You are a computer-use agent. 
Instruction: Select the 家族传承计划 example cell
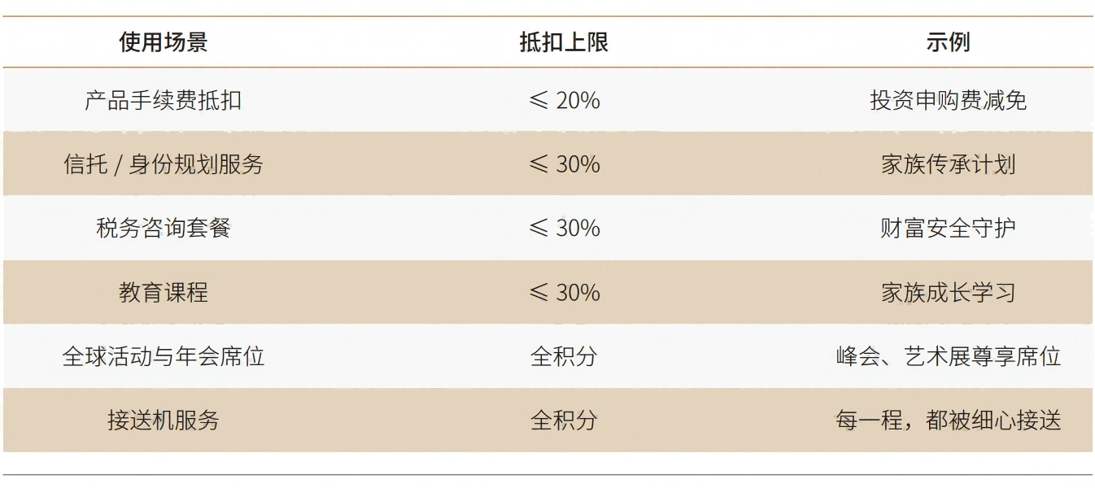click(948, 164)
